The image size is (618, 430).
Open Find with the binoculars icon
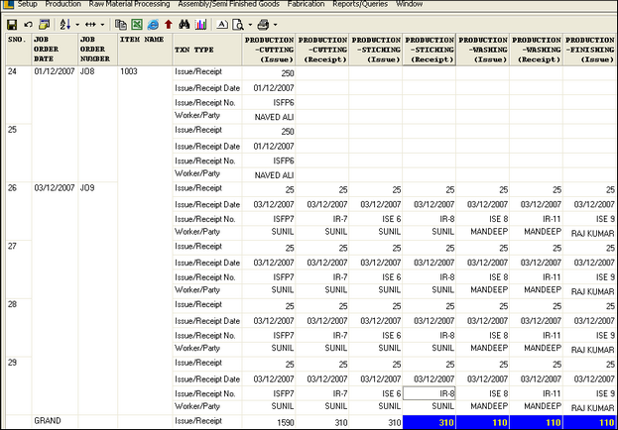(x=185, y=25)
